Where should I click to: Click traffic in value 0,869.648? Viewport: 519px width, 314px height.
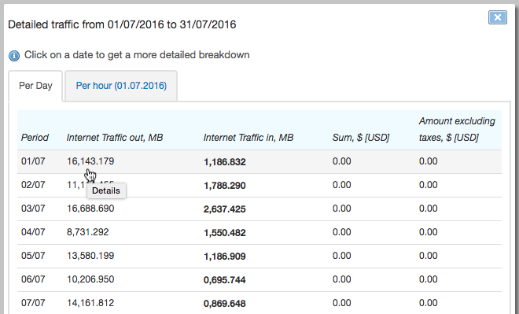(x=225, y=304)
